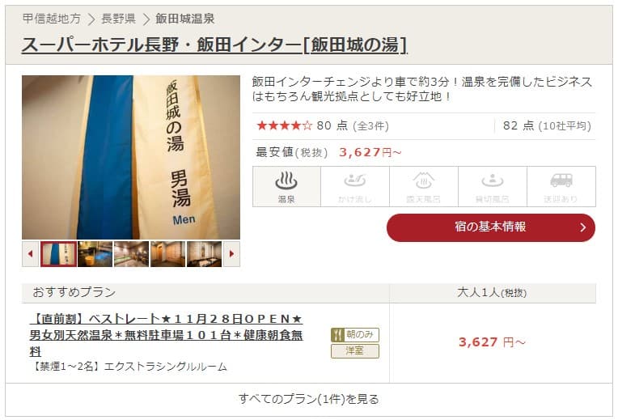
Task: Click the 露天風呂 open-air bath icon
Action: coord(424,187)
